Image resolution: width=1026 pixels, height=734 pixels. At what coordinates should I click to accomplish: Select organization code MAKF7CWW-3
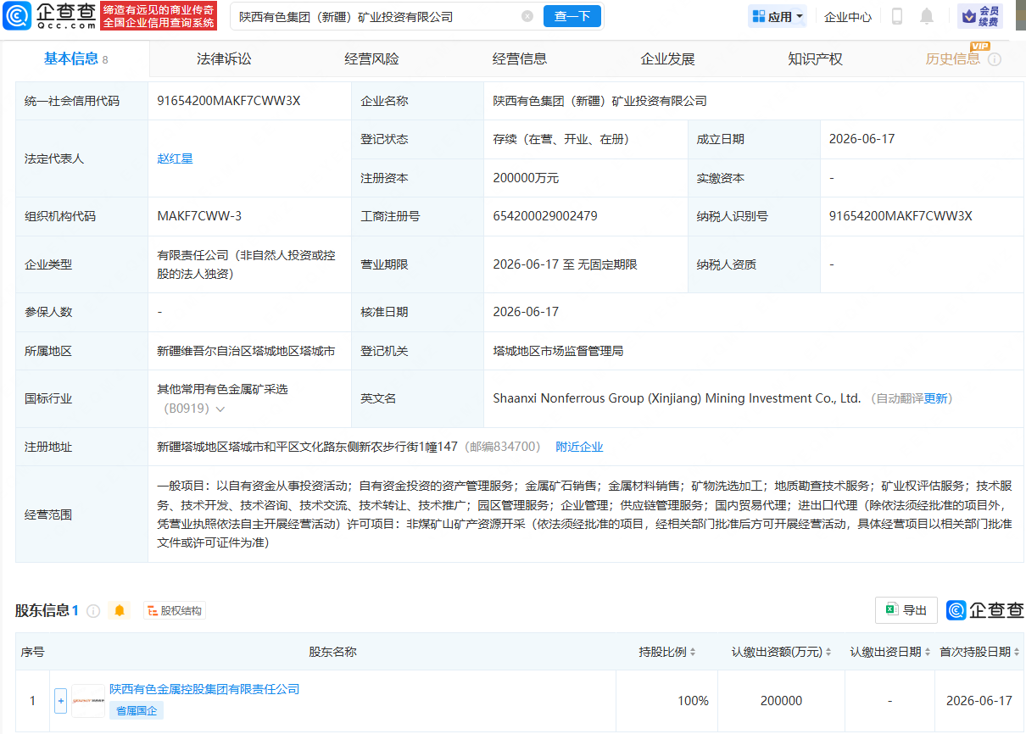199,216
